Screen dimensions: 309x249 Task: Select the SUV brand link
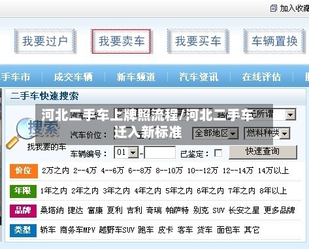pyautogui.click(x=218, y=210)
